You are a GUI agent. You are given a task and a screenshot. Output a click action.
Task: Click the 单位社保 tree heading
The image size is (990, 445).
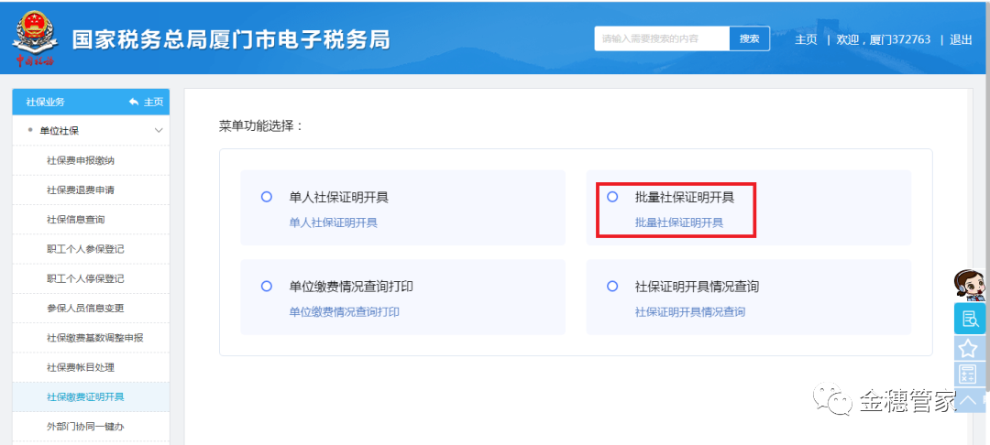tap(60, 130)
